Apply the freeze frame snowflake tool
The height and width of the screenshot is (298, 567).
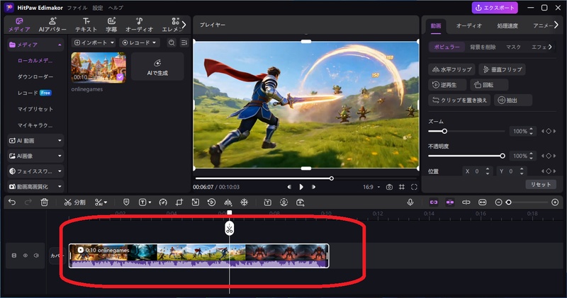(245, 202)
